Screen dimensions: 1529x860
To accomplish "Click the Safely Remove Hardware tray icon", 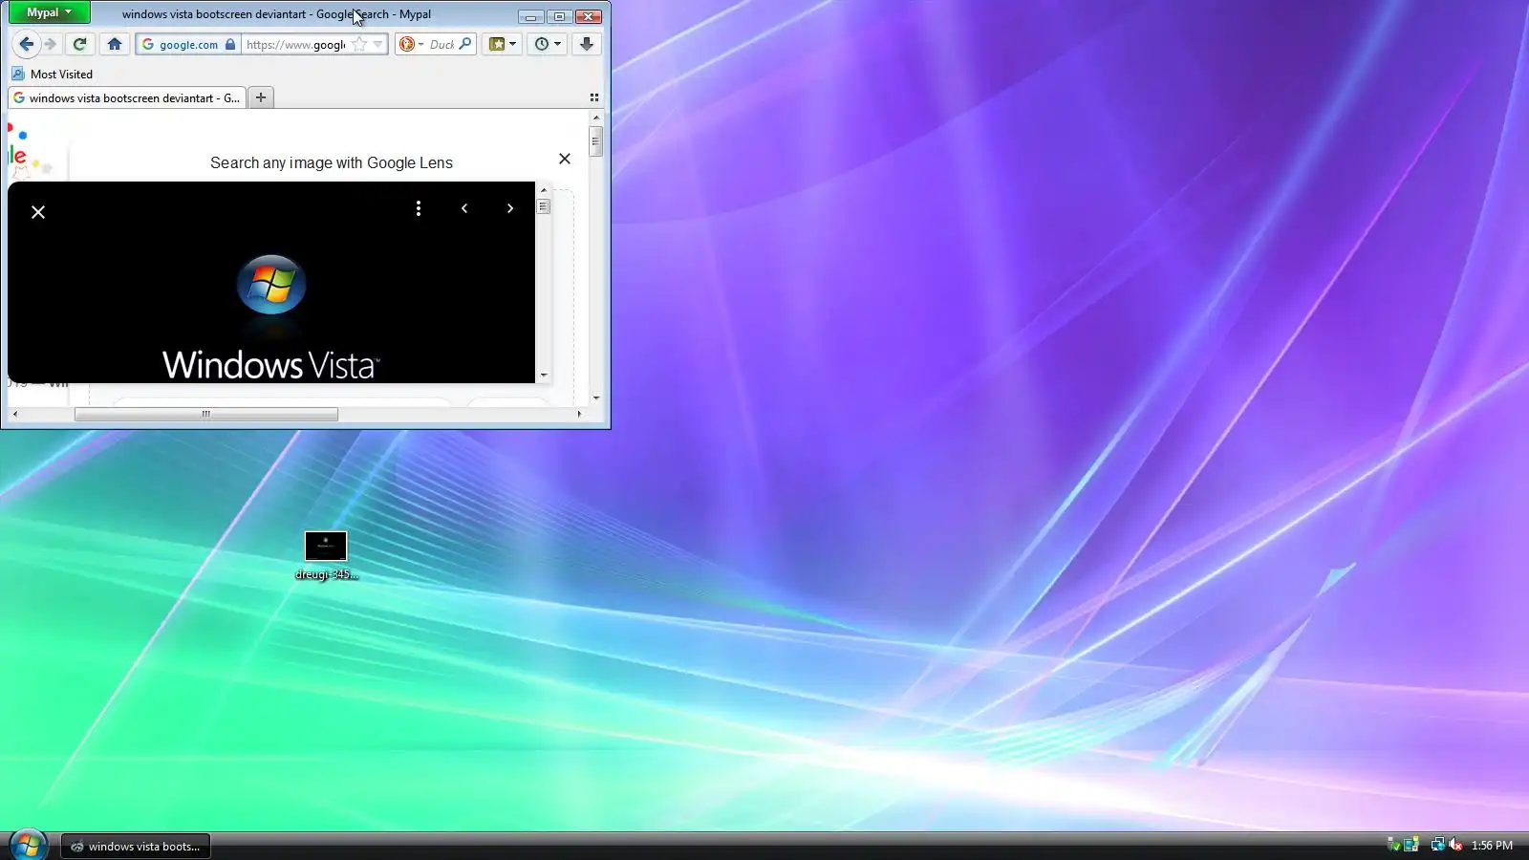I will 1393,845.
